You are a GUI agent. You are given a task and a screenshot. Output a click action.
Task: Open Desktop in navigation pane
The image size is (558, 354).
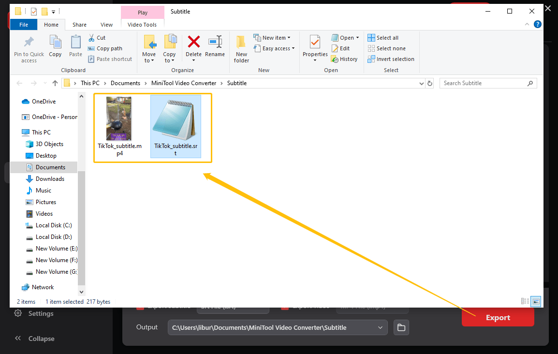point(41,156)
